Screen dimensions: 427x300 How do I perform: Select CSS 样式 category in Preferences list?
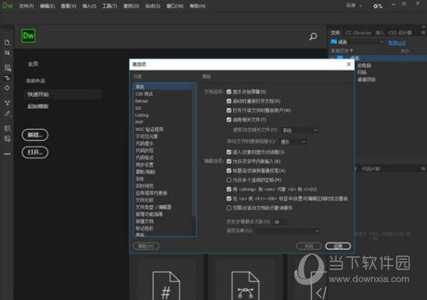144,94
